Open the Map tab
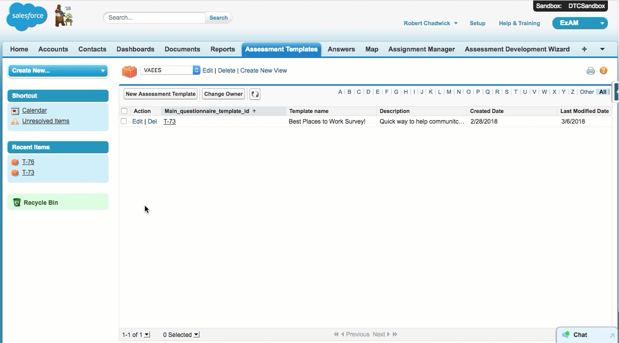The image size is (619, 343). pos(372,49)
